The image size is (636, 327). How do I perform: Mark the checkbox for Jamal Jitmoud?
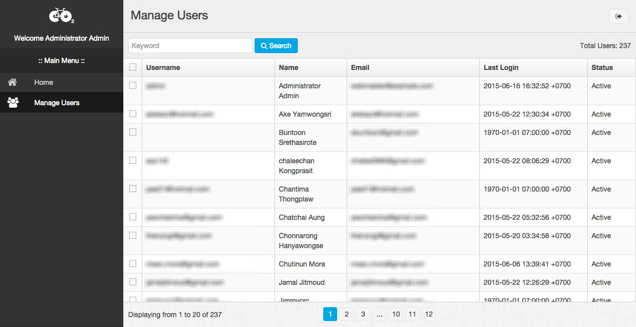click(133, 282)
